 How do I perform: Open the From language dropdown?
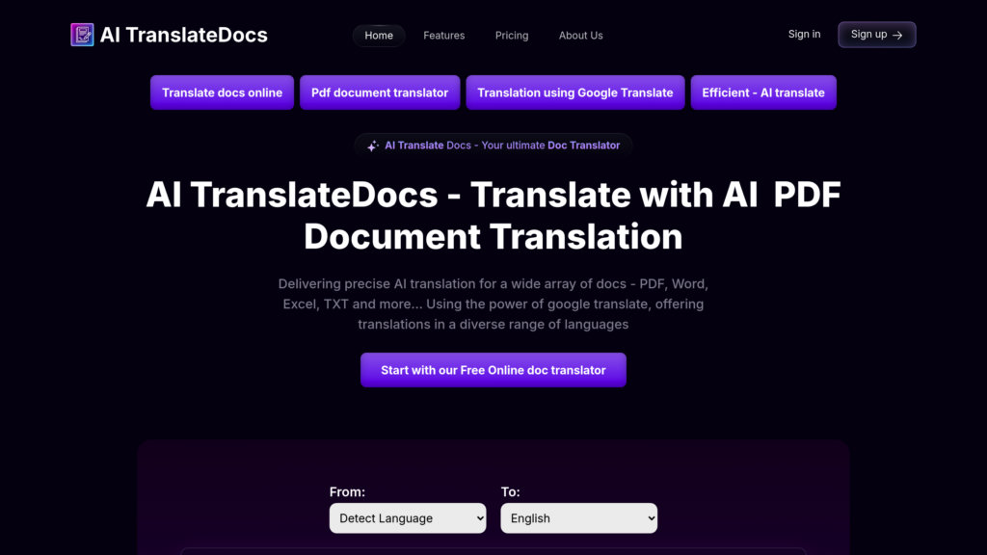(408, 517)
